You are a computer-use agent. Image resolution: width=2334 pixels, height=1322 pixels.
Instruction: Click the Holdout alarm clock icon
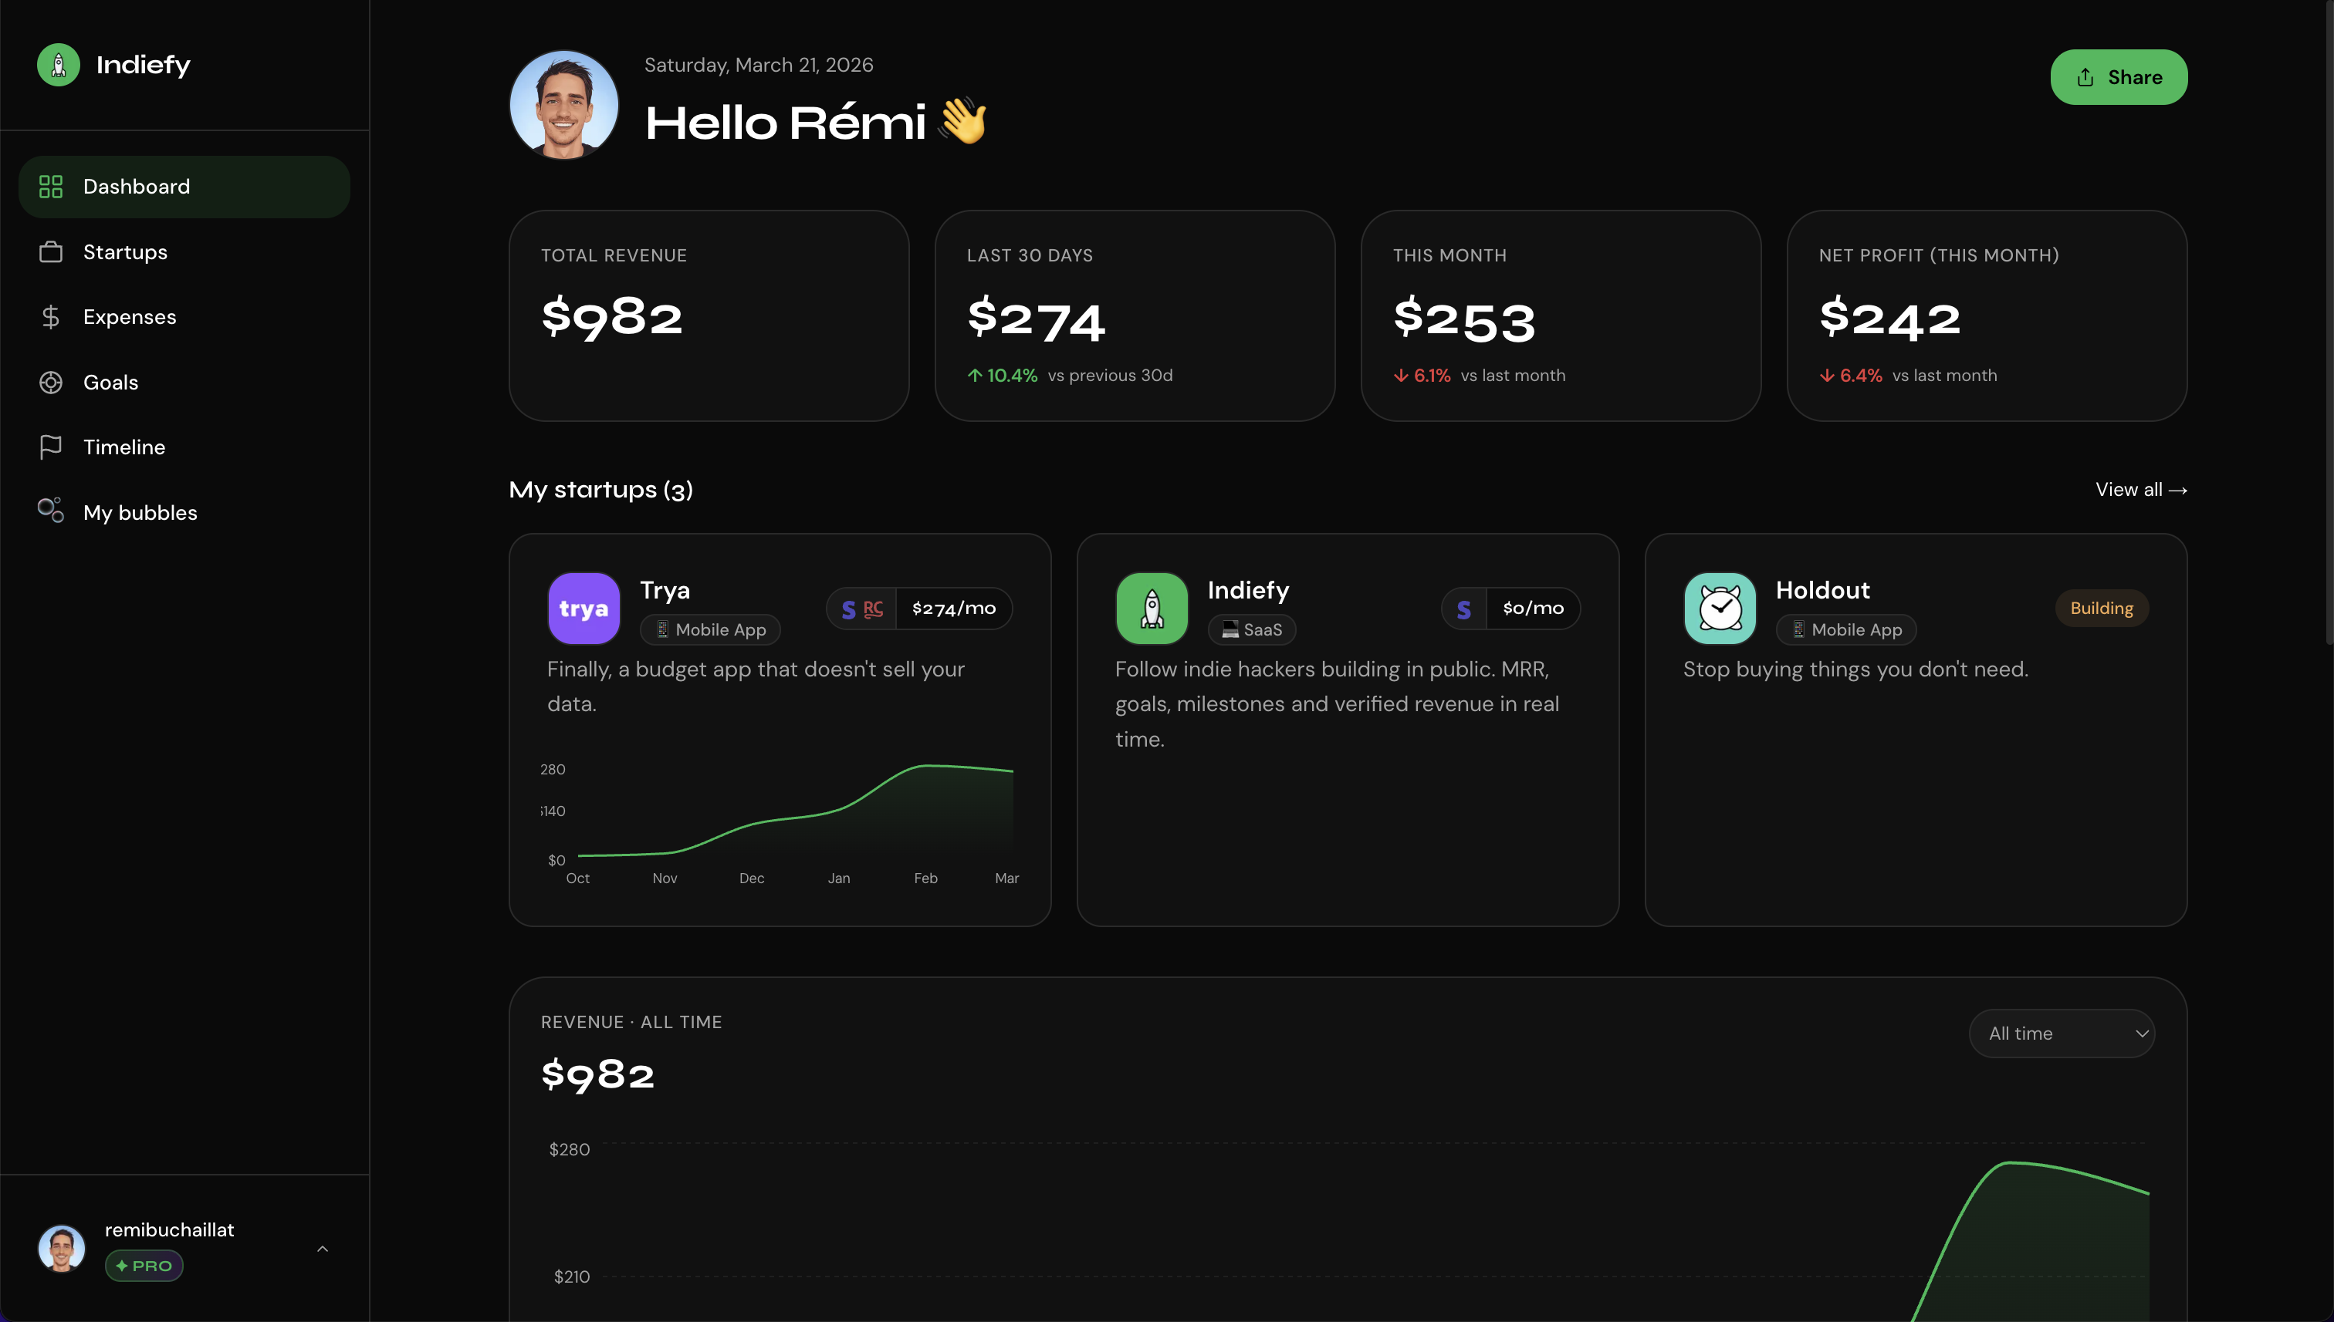[x=1719, y=609]
